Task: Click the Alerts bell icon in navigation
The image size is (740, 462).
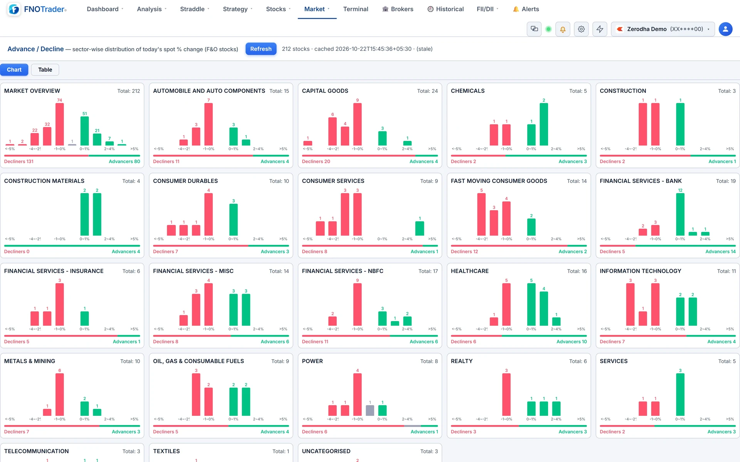Action: [516, 9]
